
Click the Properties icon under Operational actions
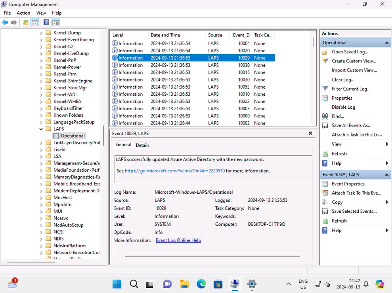click(x=325, y=98)
